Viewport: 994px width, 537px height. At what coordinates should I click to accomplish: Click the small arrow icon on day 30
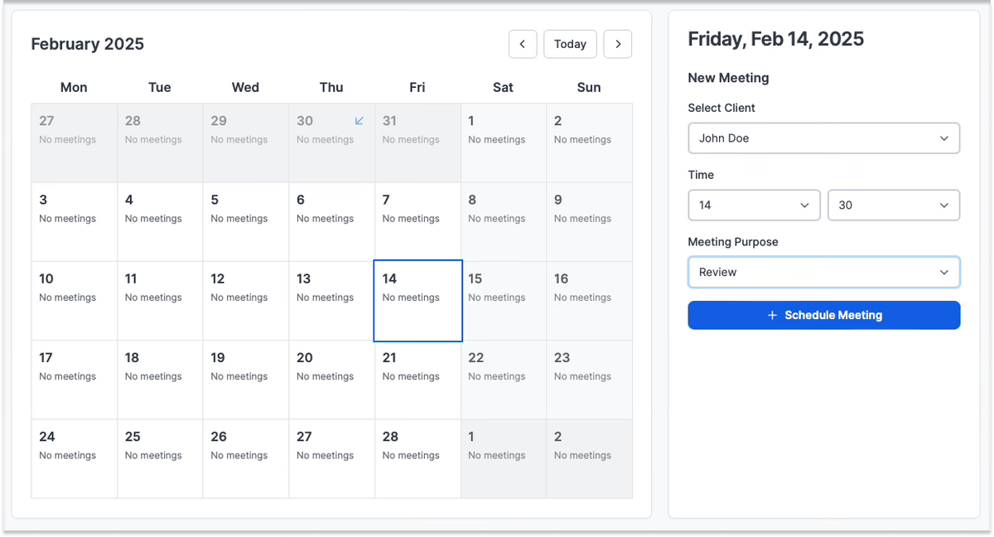point(359,121)
